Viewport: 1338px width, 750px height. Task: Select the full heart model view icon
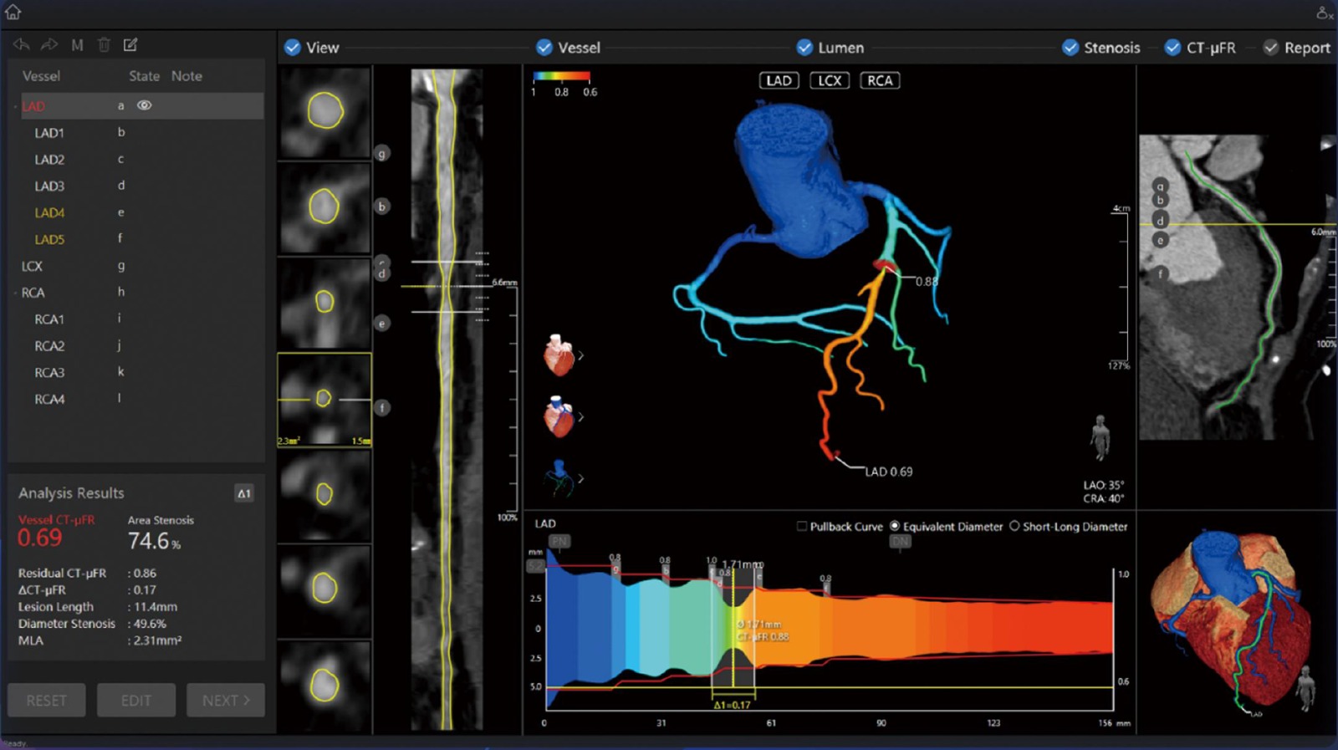click(x=558, y=355)
